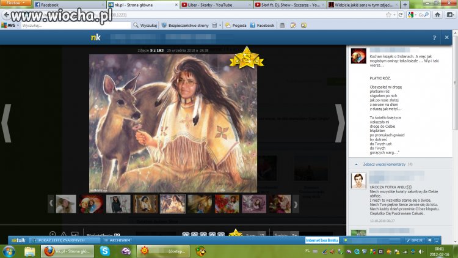458x258 pixels.
Task: Open the AVG toolbar logo menu
Action: coord(10,26)
